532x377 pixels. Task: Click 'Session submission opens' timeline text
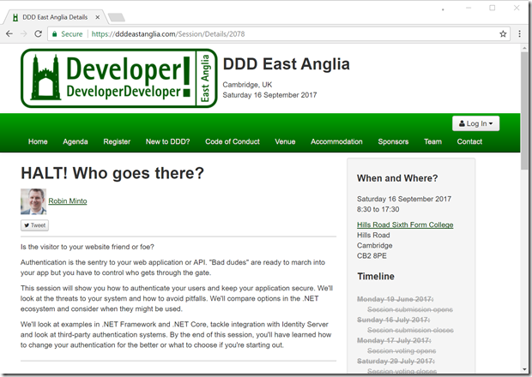tap(410, 309)
